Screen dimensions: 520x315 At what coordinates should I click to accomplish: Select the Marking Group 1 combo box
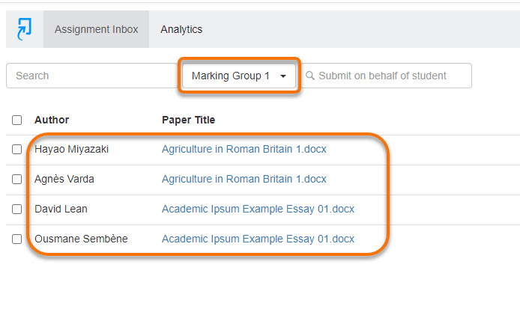click(239, 76)
